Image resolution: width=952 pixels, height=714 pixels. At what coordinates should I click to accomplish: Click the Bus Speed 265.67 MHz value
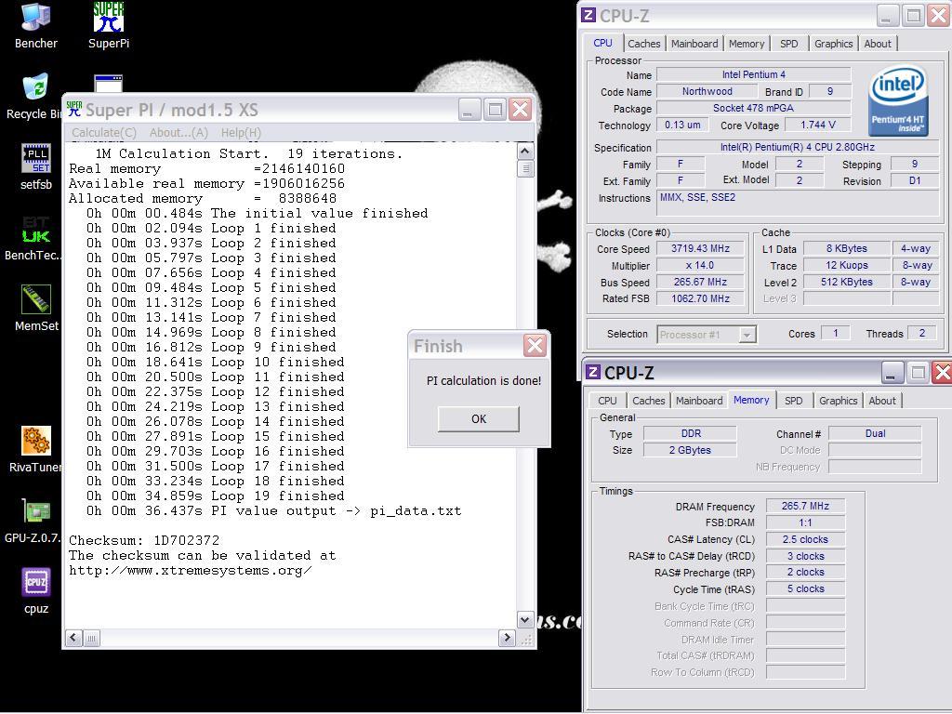(700, 282)
